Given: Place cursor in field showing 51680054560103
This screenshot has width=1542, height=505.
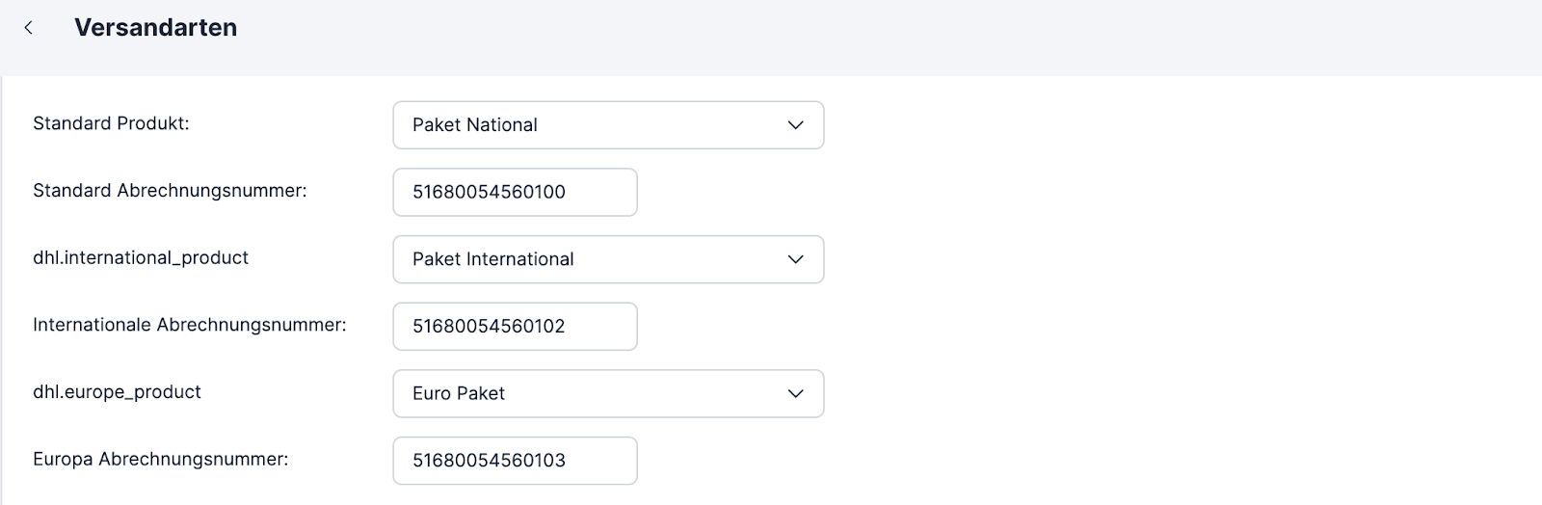Looking at the screenshot, I should pyautogui.click(x=515, y=460).
